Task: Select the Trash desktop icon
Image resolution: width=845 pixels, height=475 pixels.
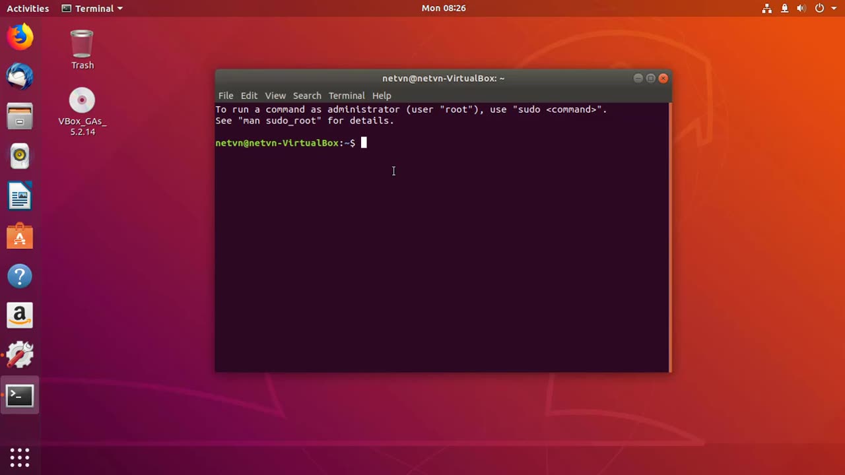Action: 83,49
